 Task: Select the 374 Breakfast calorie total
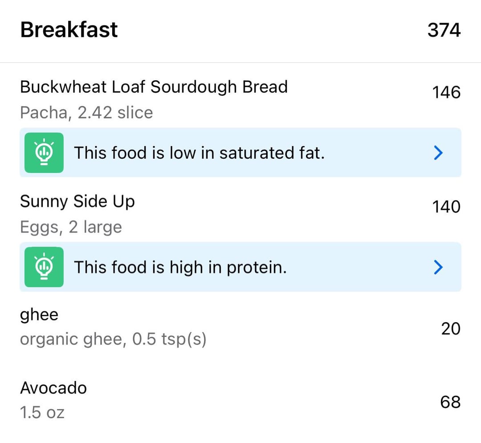pos(444,30)
